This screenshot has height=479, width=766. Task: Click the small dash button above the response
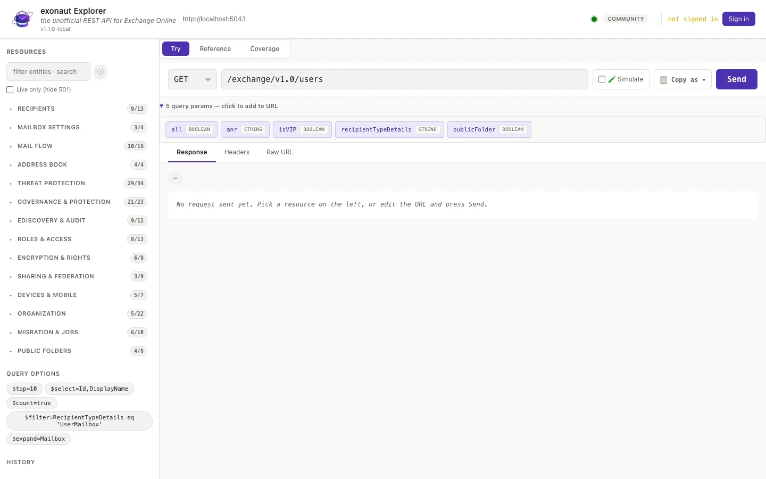[x=175, y=178]
